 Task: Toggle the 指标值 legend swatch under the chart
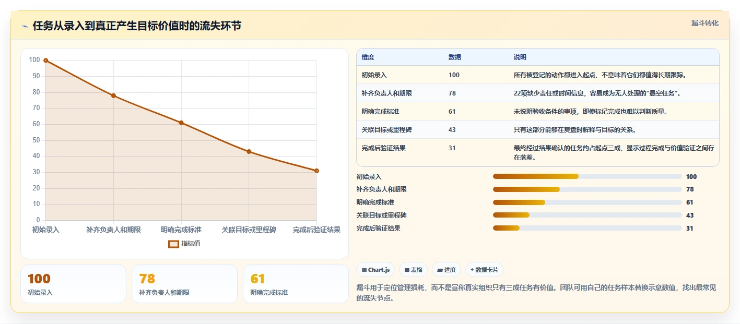click(173, 244)
